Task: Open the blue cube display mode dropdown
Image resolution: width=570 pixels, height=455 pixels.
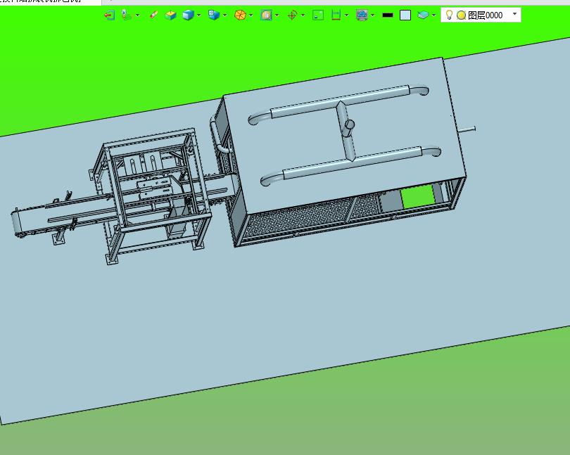Action: (199, 15)
